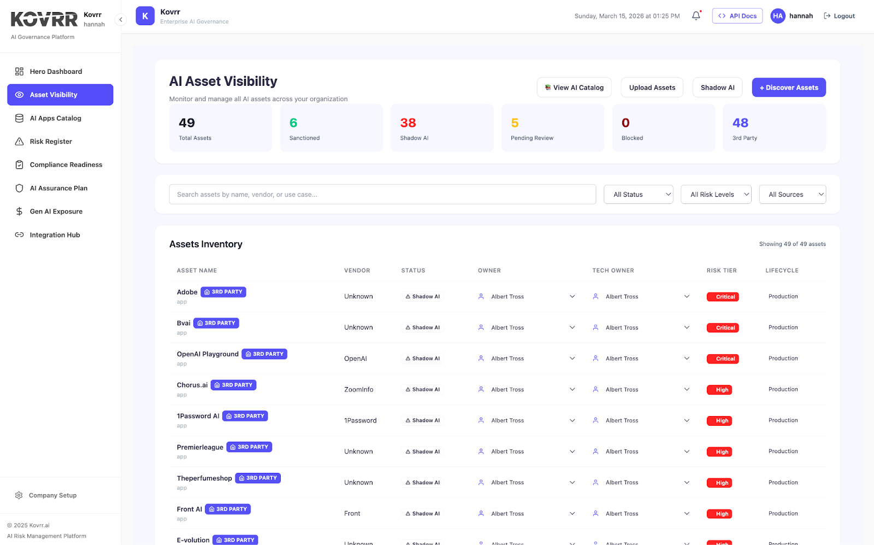The width and height of the screenshot is (874, 545).
Task: Click the 48 3rd Party stat card
Action: [775, 128]
